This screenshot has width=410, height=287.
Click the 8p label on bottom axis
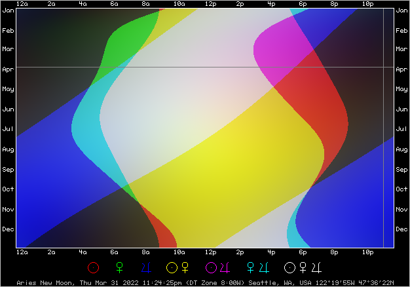pos(335,252)
